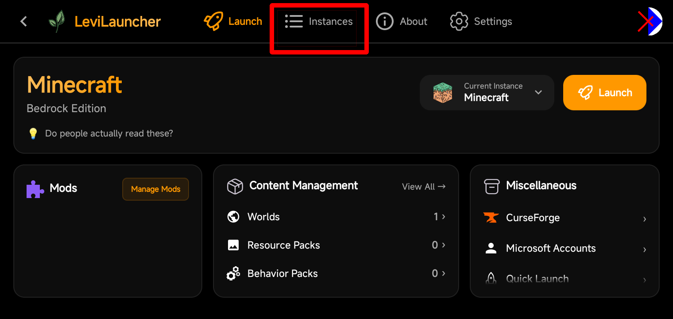673x319 pixels.
Task: Click the info circle About icon
Action: pos(384,21)
